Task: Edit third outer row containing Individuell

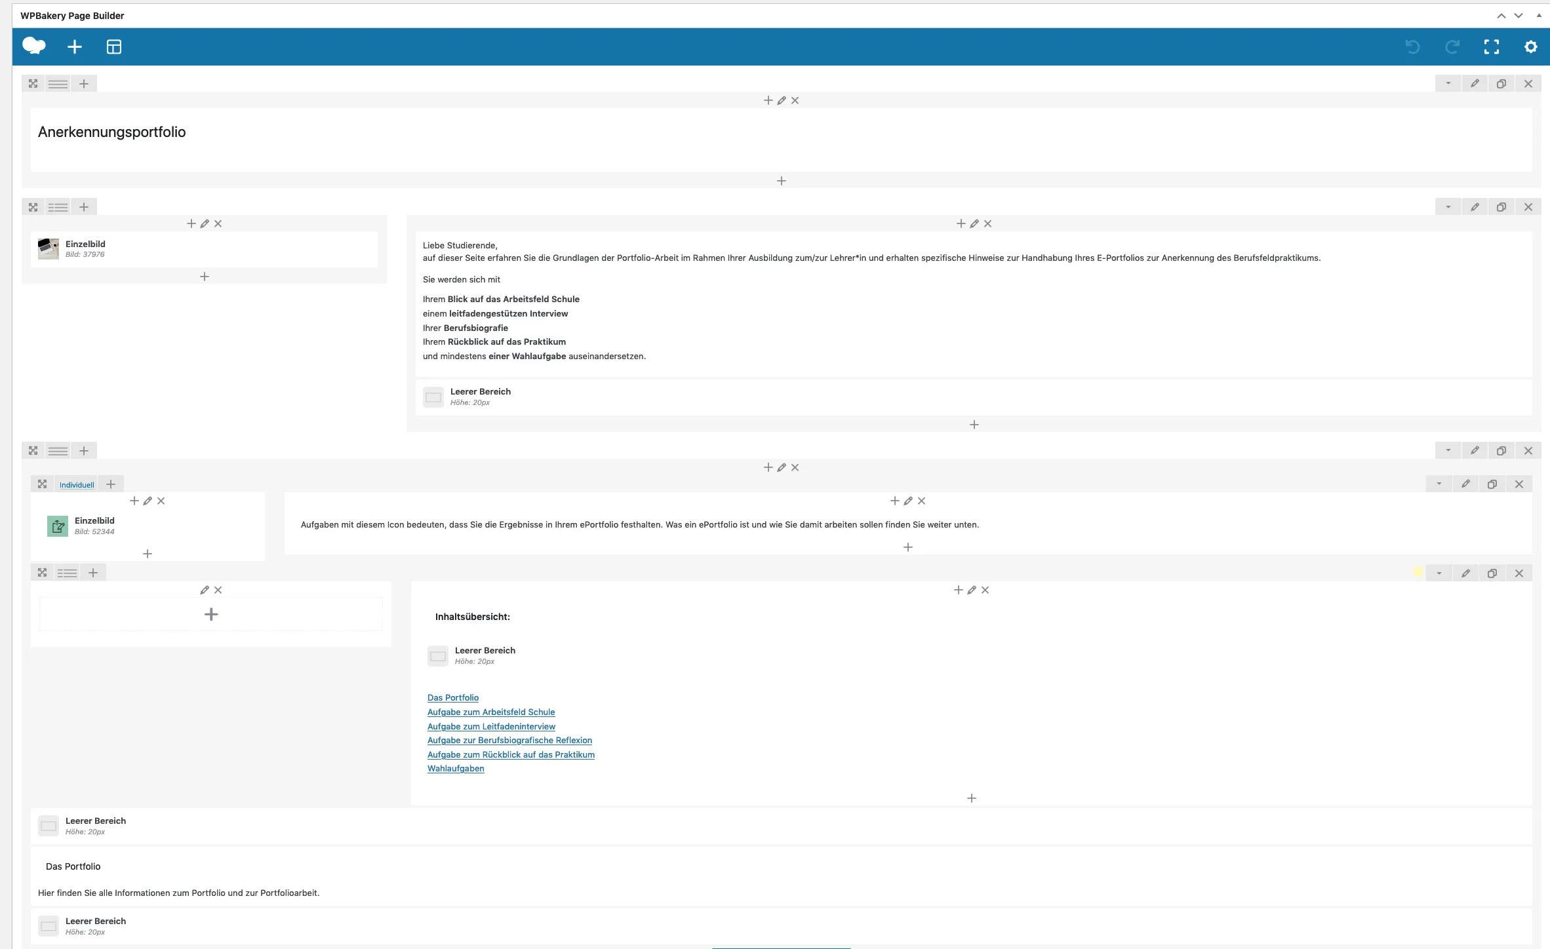Action: click(1475, 451)
